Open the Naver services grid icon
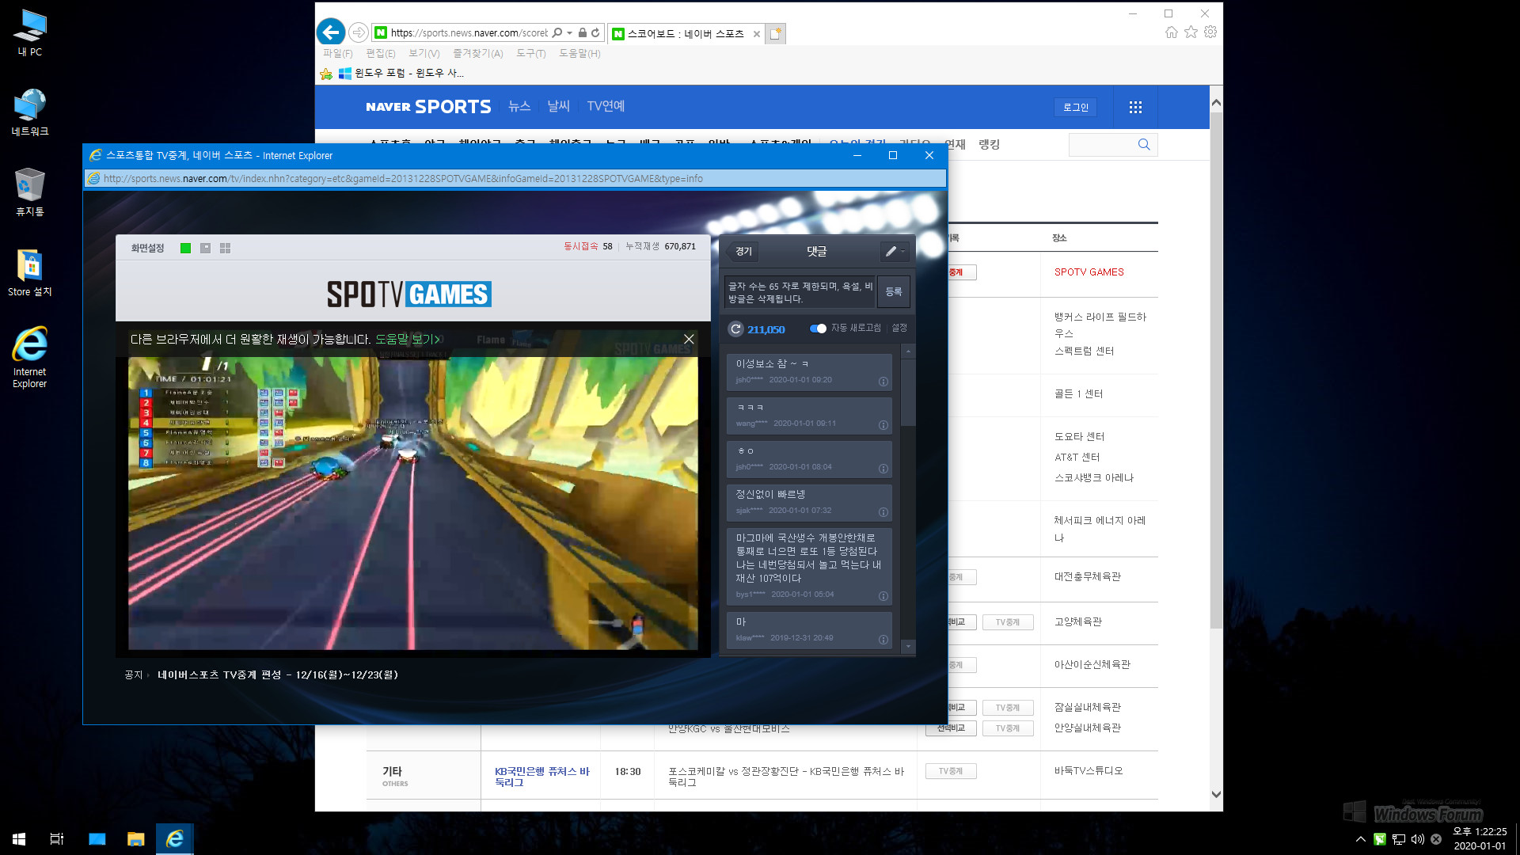This screenshot has height=855, width=1520. click(1135, 107)
